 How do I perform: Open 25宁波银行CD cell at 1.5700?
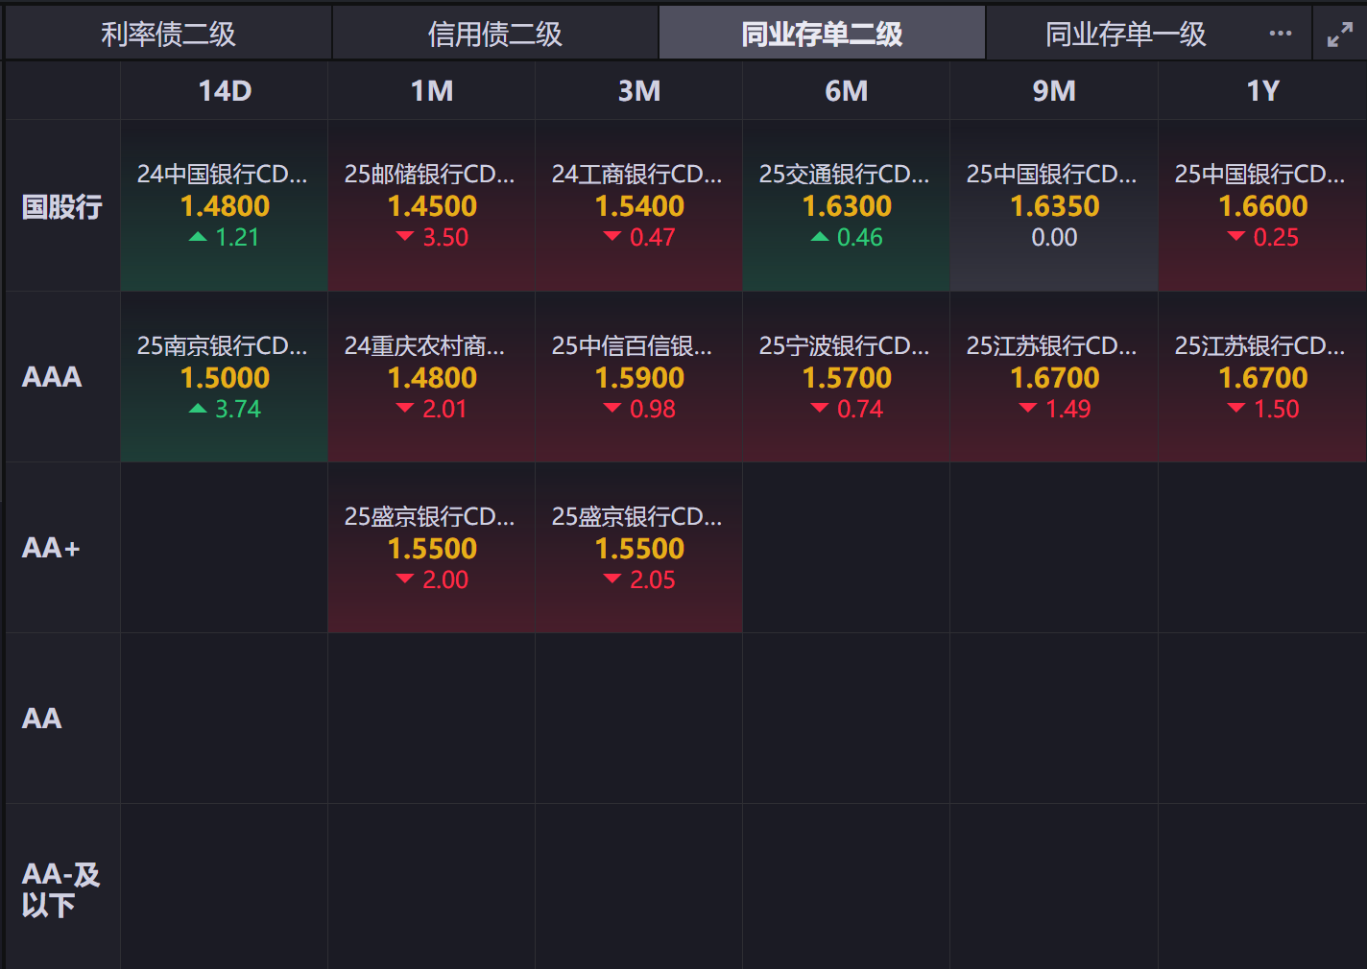[x=847, y=377]
